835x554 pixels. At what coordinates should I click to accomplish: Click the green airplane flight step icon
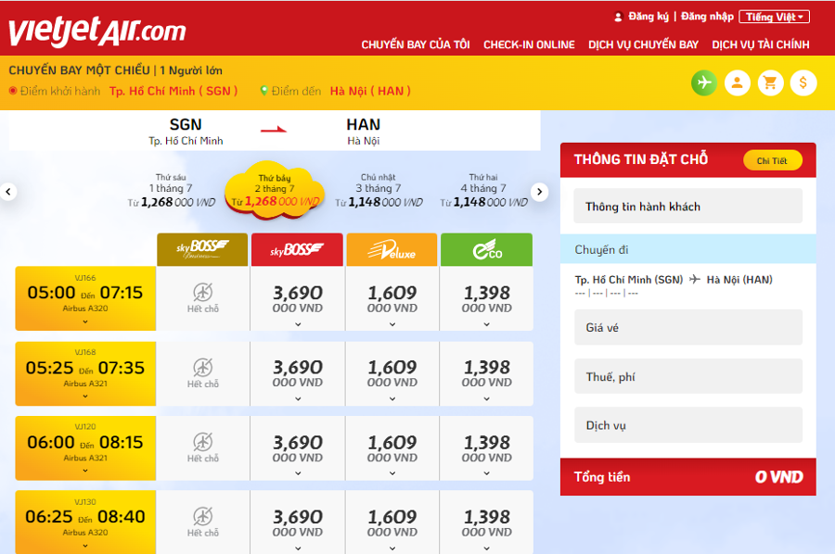pos(704,82)
